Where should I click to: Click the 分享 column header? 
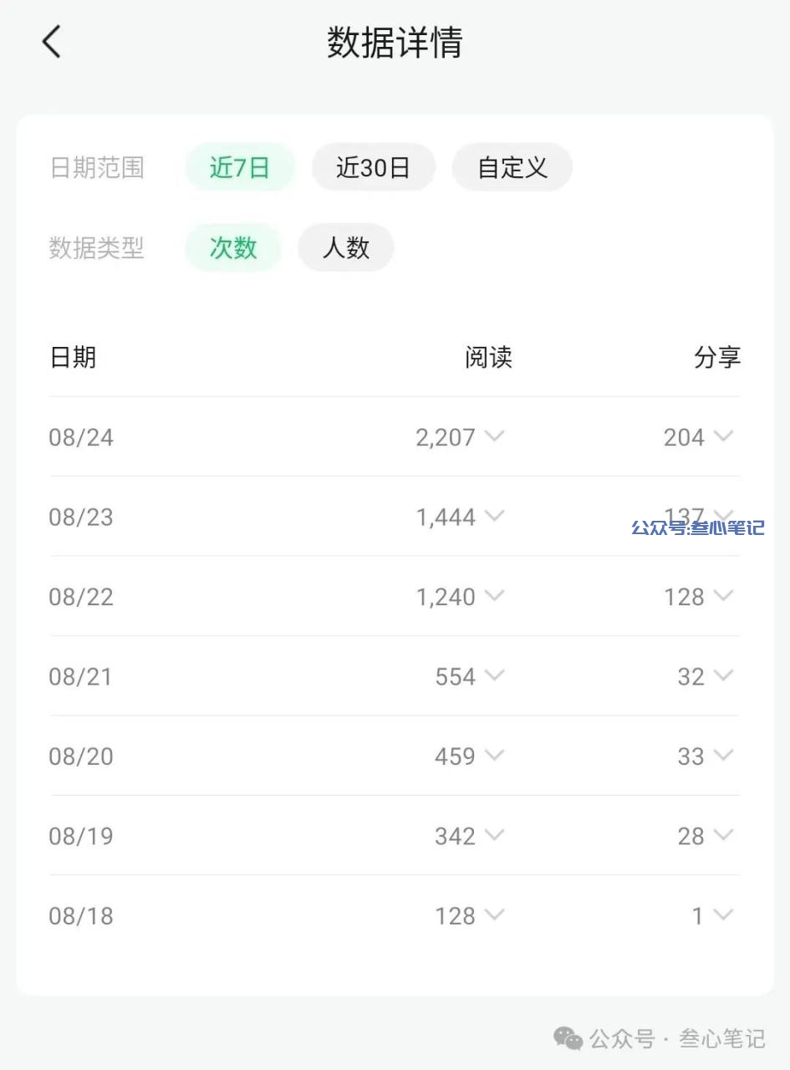(x=717, y=357)
